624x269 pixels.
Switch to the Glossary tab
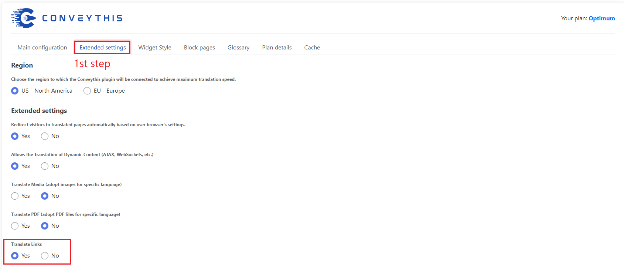click(x=238, y=48)
